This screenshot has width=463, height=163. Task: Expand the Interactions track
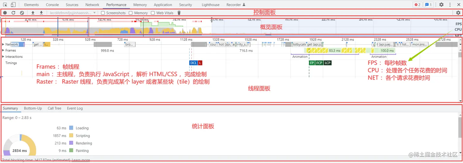[3, 57]
